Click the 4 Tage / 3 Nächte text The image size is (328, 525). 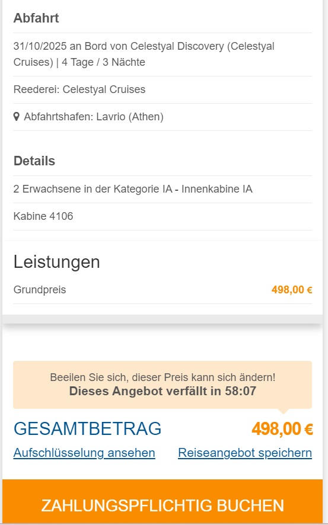coord(103,62)
